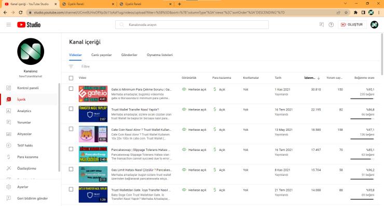
Task: Open Trust Wallet Transfer Nasıl Yapılır? title
Action: click(135, 109)
